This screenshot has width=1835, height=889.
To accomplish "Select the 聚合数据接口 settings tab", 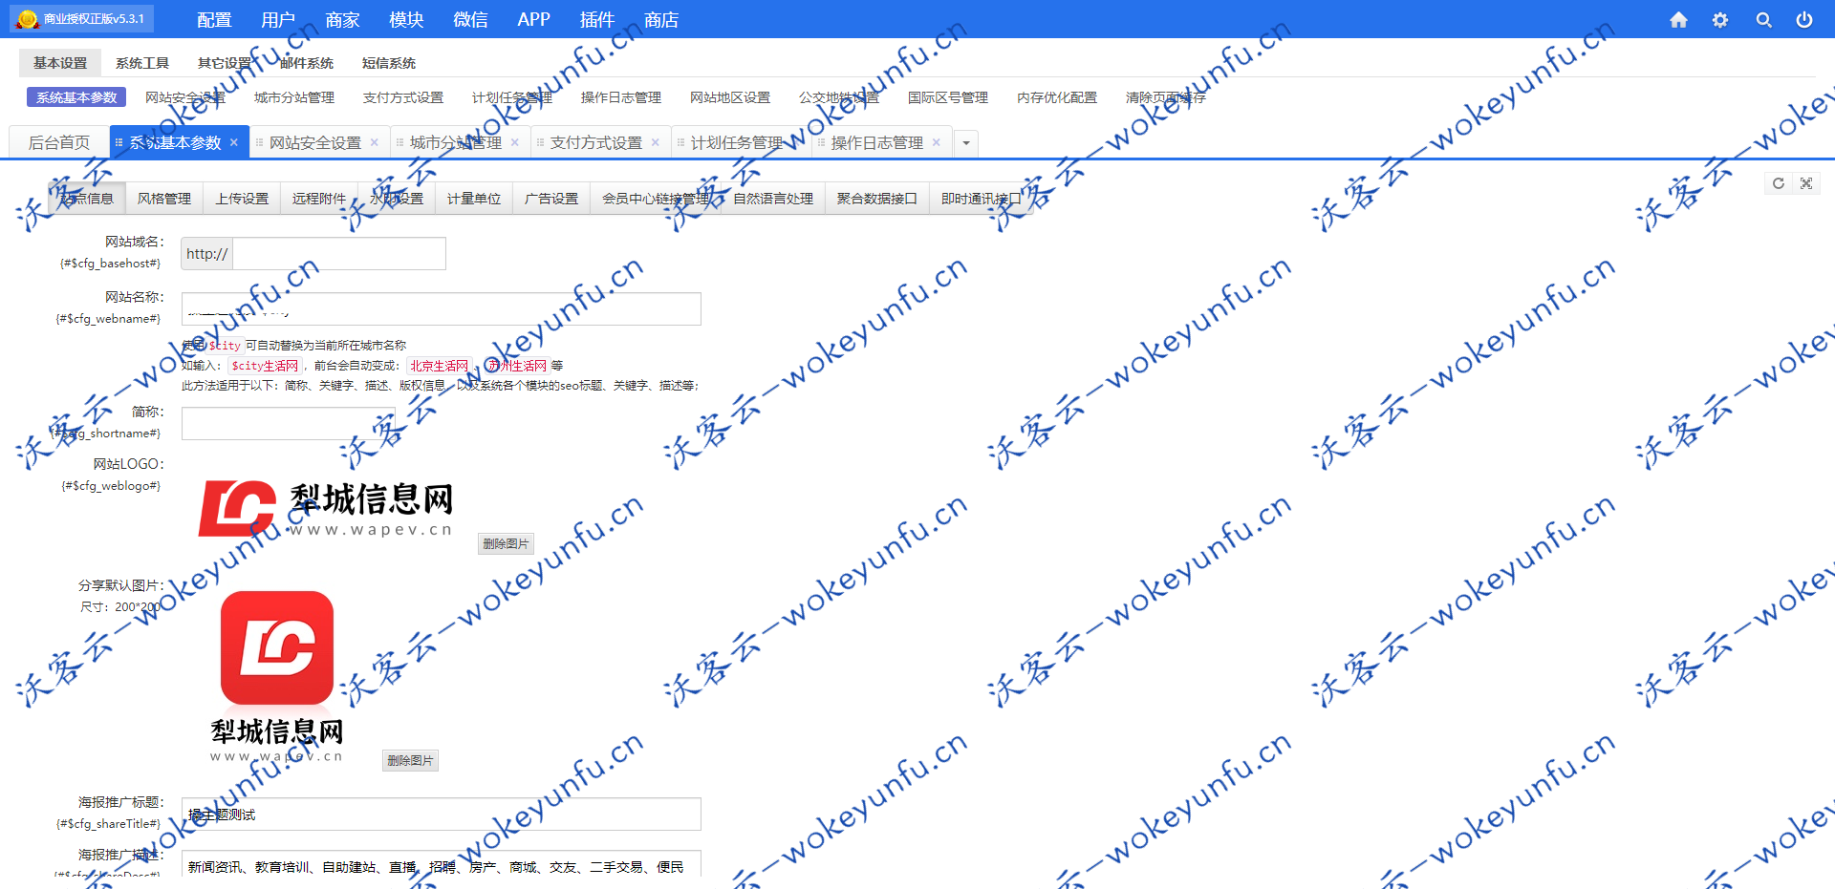I will point(877,199).
